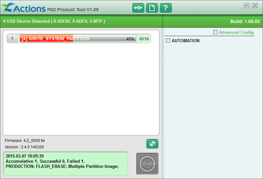
Task: Open the firmware file document icon
Action: 152,8
